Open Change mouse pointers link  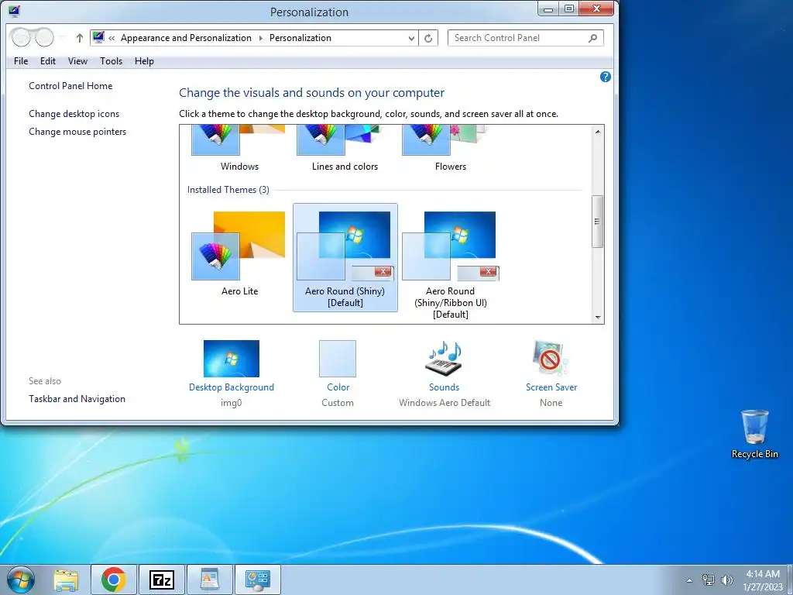click(x=77, y=132)
